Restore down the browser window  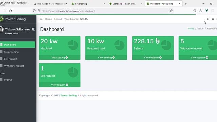tap(211, 4)
